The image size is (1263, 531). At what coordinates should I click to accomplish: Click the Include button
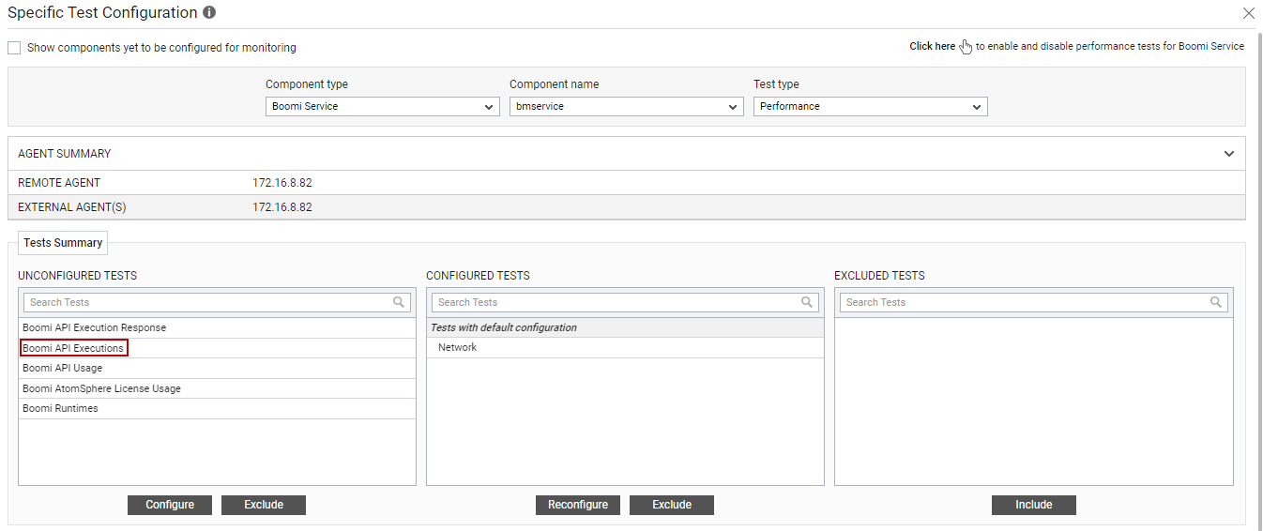[x=1034, y=505]
